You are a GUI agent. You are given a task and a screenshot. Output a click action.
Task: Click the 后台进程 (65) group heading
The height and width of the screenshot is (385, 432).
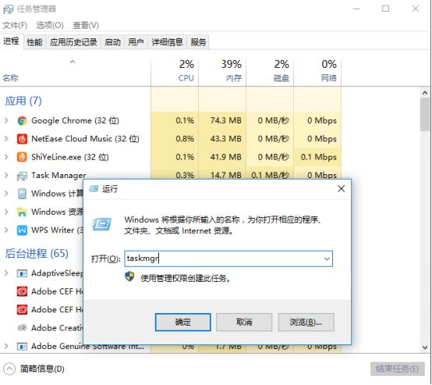click(x=37, y=253)
